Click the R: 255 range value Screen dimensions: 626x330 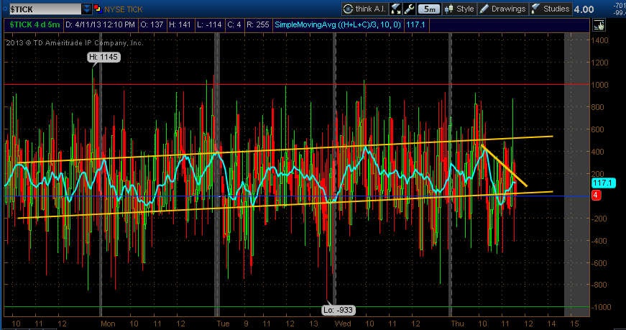pyautogui.click(x=258, y=24)
